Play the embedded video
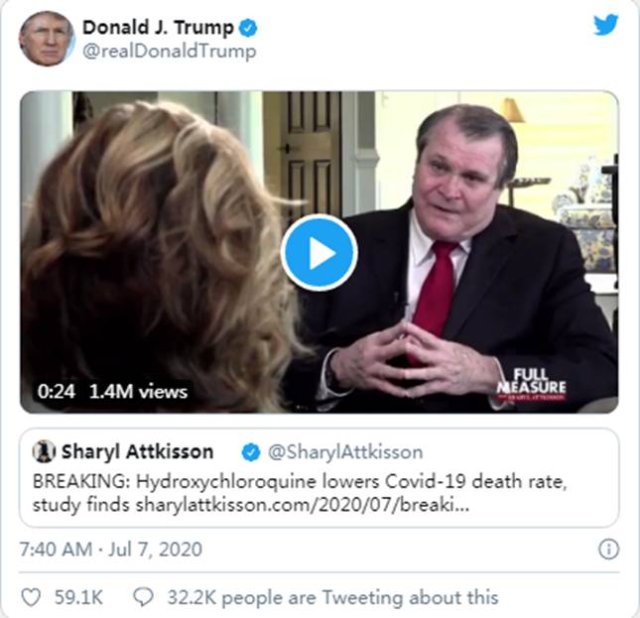This screenshot has height=618, width=640. click(x=319, y=252)
